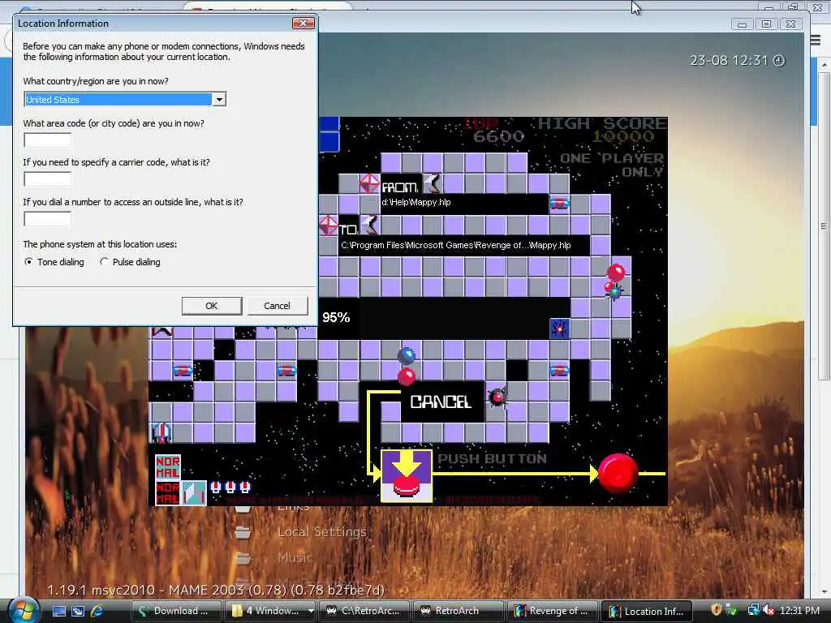831x623 pixels.
Task: Click the red diamond icon beside FROM
Action: point(369,184)
